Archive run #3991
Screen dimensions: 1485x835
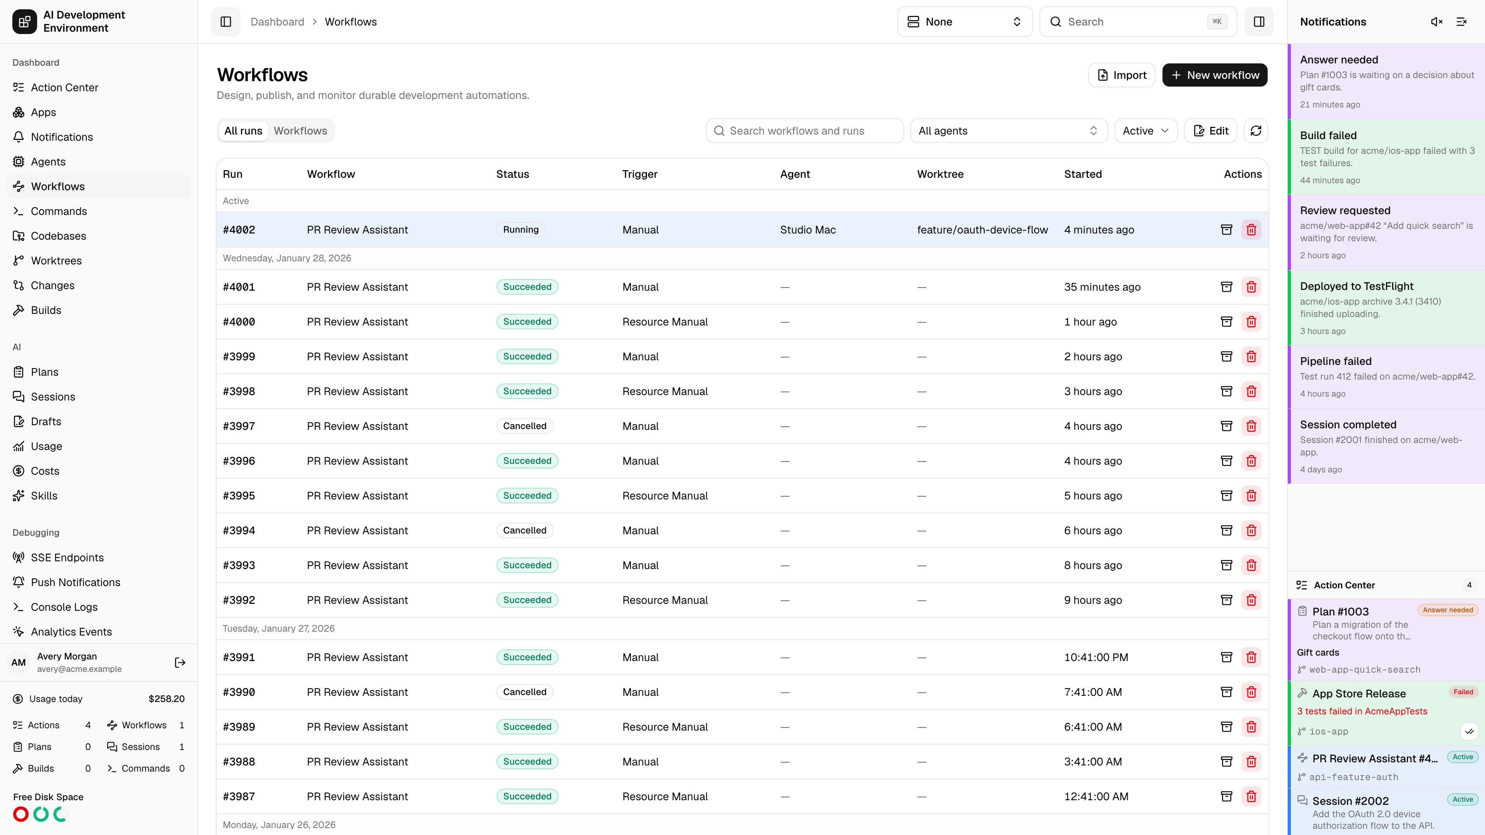[x=1227, y=658]
